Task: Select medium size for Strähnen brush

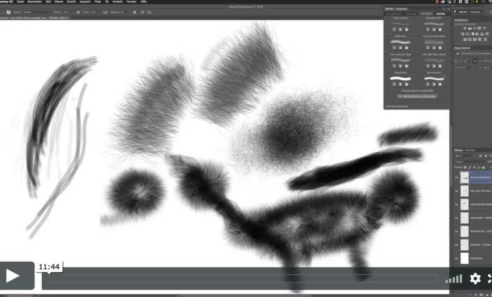Action: point(401,48)
